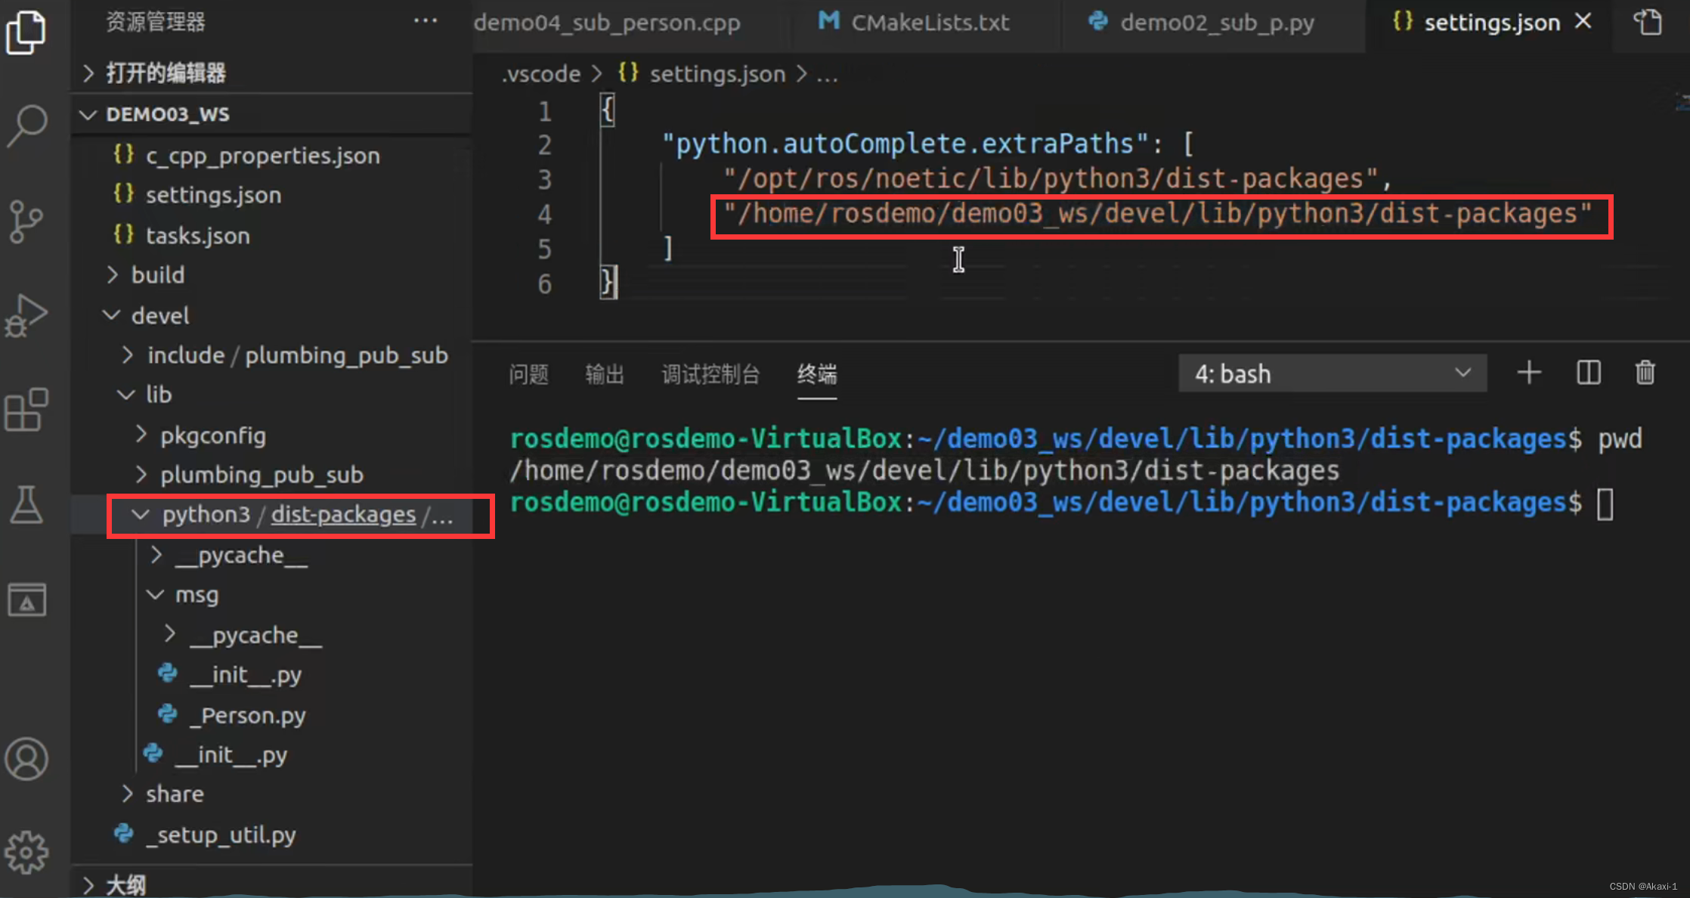Switch to the 问题 panel tab
Viewport: 1690px width, 898px height.
tap(528, 374)
